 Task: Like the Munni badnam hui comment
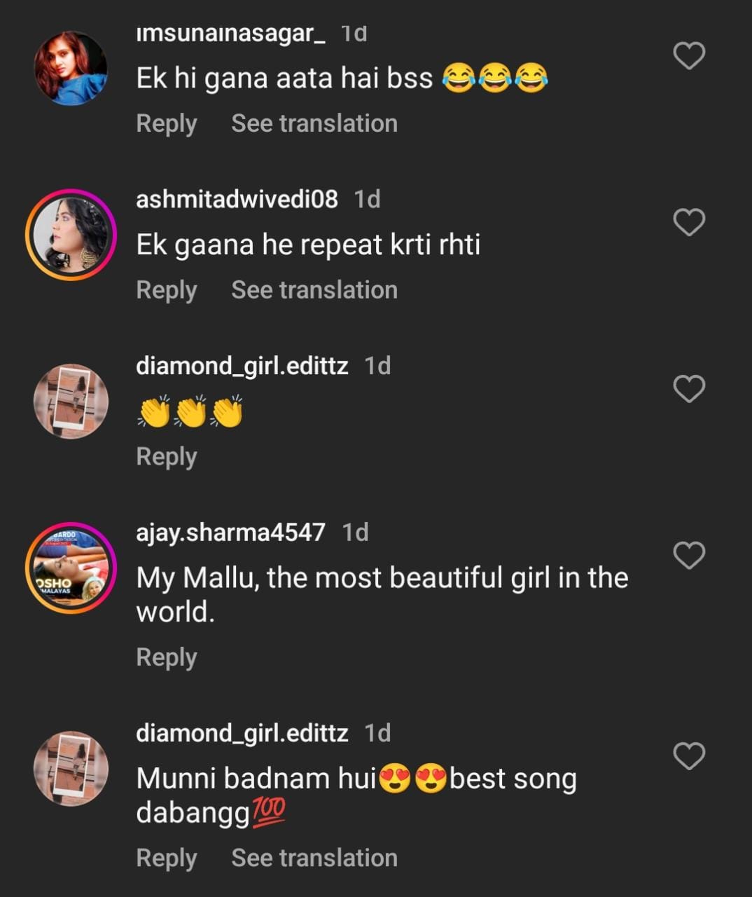click(689, 756)
